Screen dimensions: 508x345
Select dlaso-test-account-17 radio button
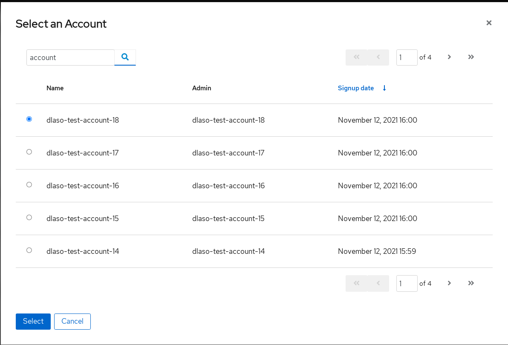click(x=29, y=152)
